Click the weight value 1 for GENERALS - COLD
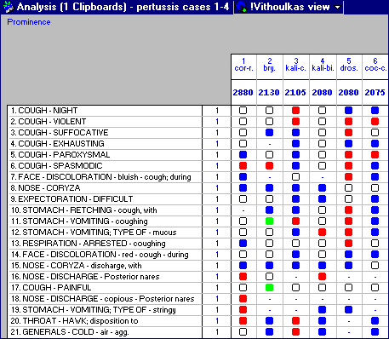Viewport: 389px width, 339px height. [x=217, y=332]
